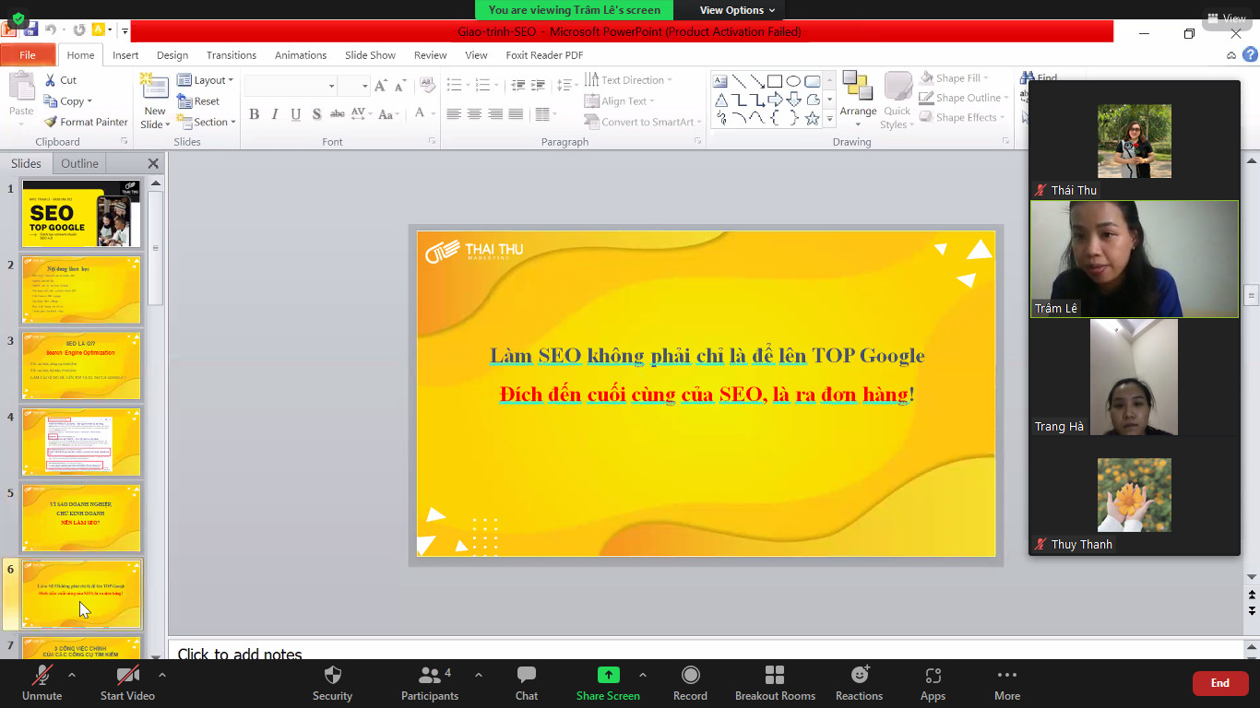Screen dimensions: 1260x708
Task: Clear all formatting with the eraser icon
Action: (427, 86)
